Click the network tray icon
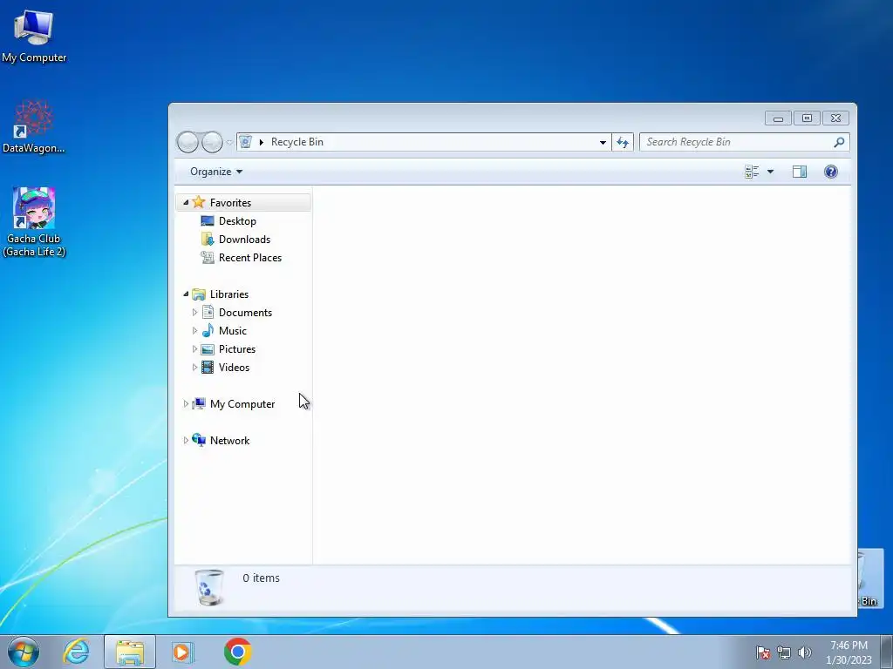893x669 pixels. [x=784, y=653]
